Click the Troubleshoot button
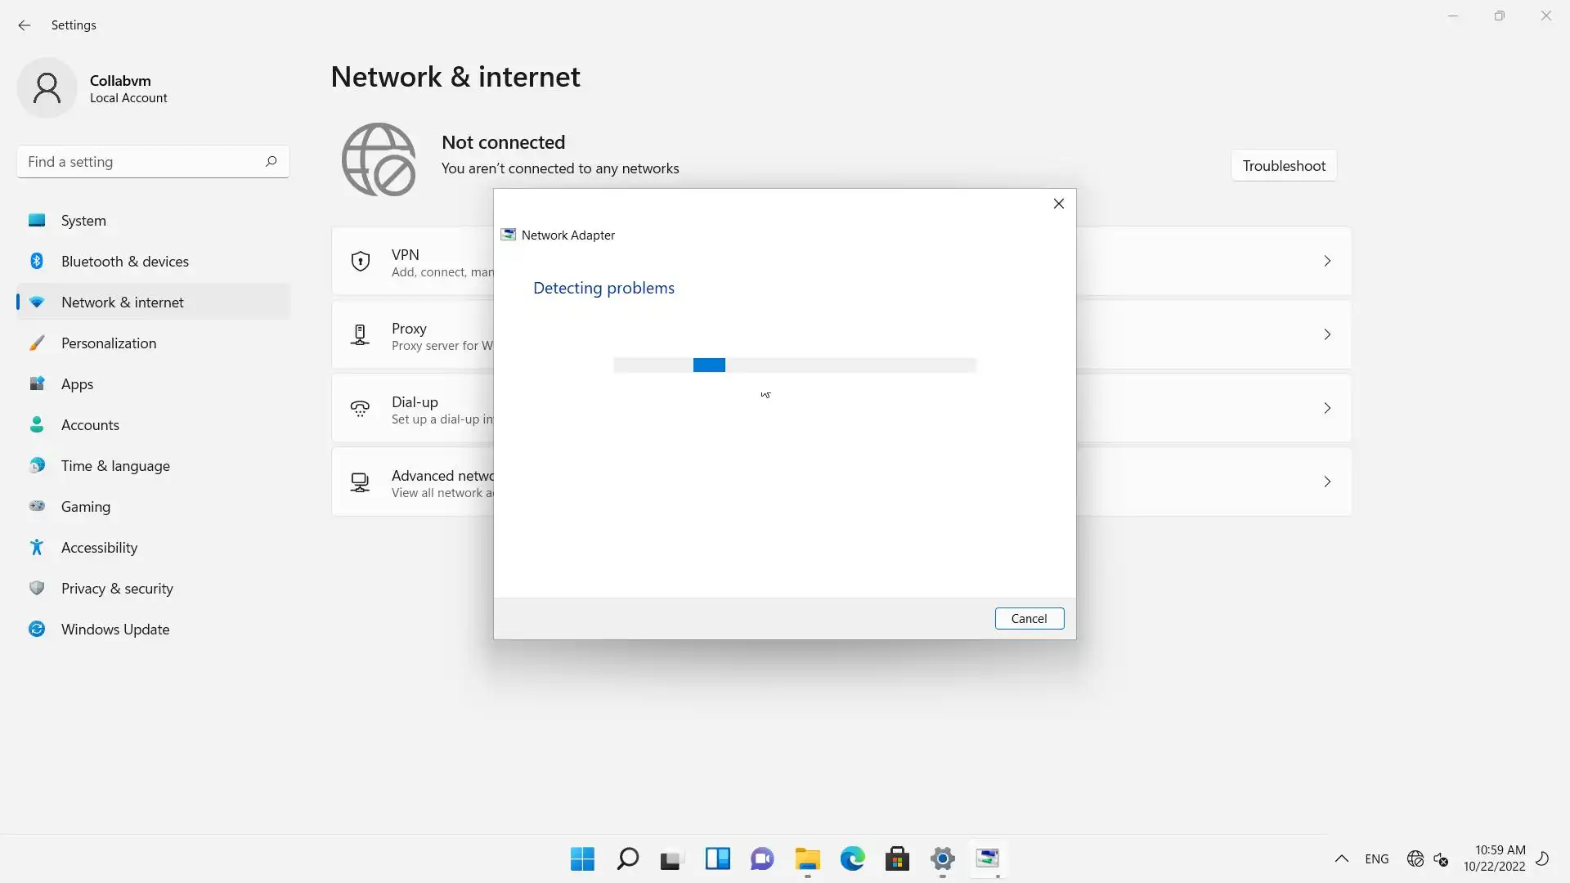The height and width of the screenshot is (883, 1570). click(x=1284, y=165)
